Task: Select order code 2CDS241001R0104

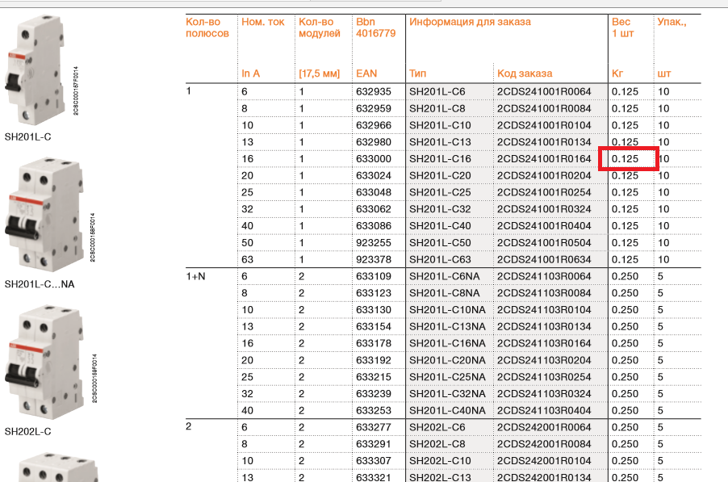Action: (x=544, y=125)
